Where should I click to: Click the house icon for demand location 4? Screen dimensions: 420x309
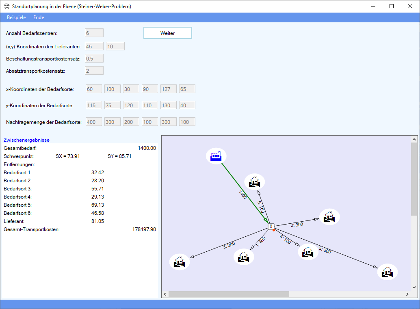click(x=308, y=252)
